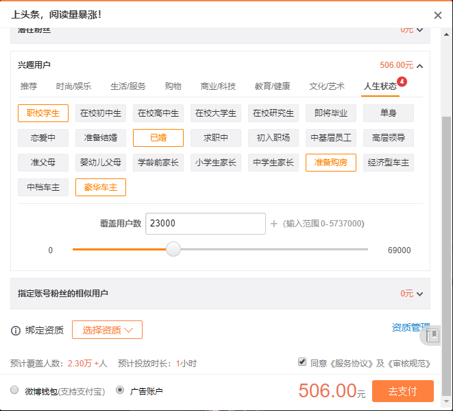Click the 覆盖用户数 input field
Viewport: 453px width, 411px height.
206,224
